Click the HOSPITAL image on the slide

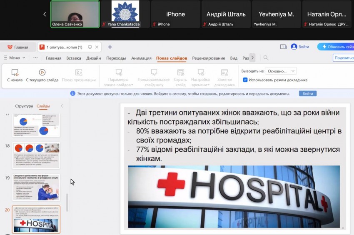[234, 197]
